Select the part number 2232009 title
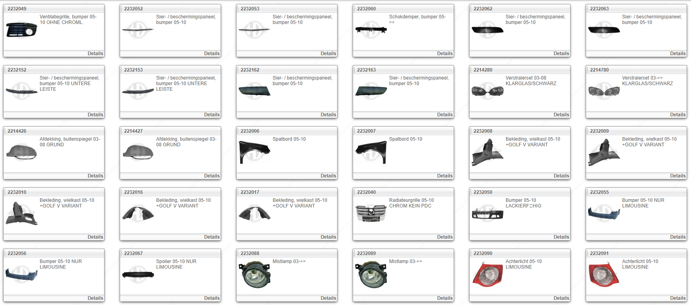Viewport: 691px width, 305px height. click(x=599, y=131)
